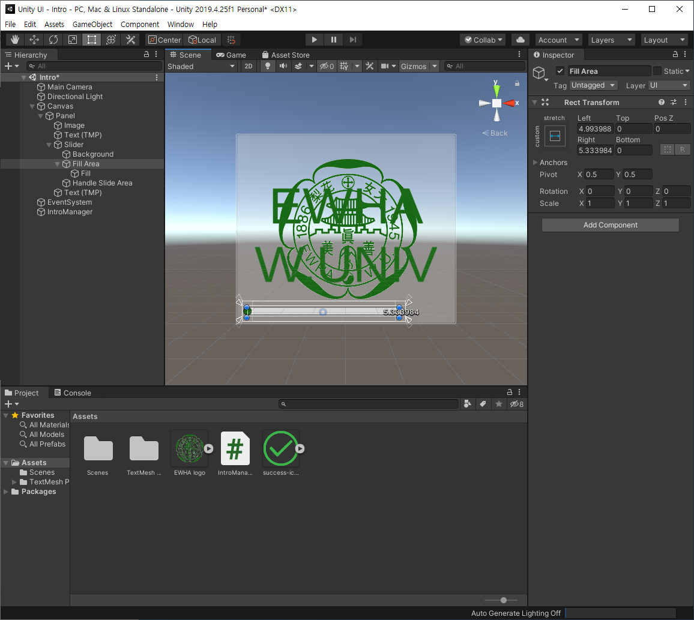The height and width of the screenshot is (620, 694).
Task: Toggle Center pivot mode button
Action: pyautogui.click(x=164, y=40)
